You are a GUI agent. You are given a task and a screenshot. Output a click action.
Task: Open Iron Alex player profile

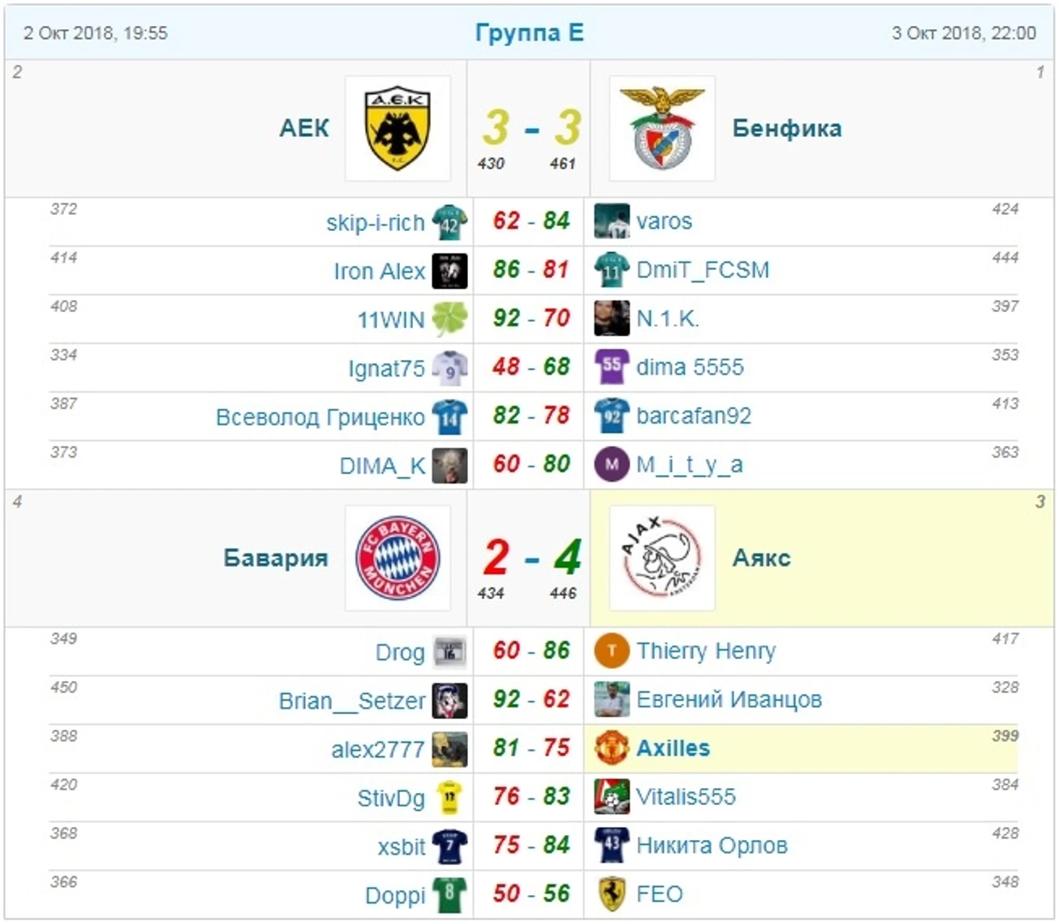click(x=378, y=271)
